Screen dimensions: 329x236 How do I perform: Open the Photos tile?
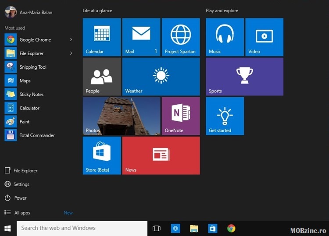(x=122, y=116)
